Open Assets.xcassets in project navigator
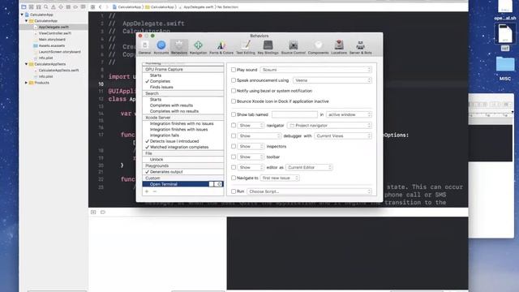The height and width of the screenshot is (292, 519). pyautogui.click(x=51, y=45)
